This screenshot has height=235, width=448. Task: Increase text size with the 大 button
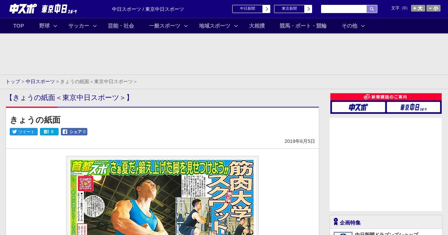coord(418,8)
